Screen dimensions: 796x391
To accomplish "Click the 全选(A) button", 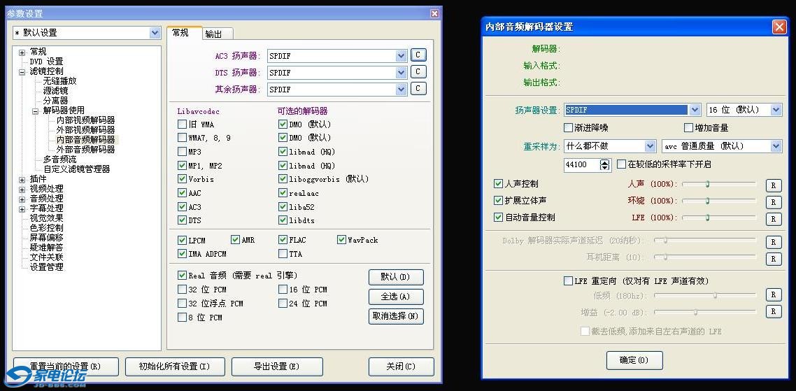I will pyautogui.click(x=396, y=297).
